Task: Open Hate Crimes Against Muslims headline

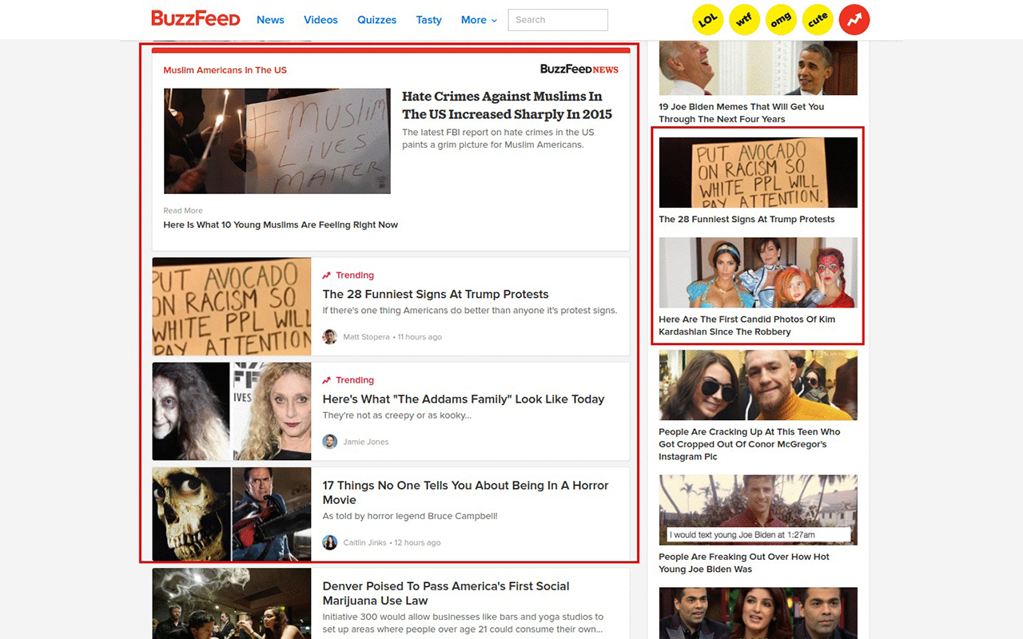Action: click(x=507, y=105)
